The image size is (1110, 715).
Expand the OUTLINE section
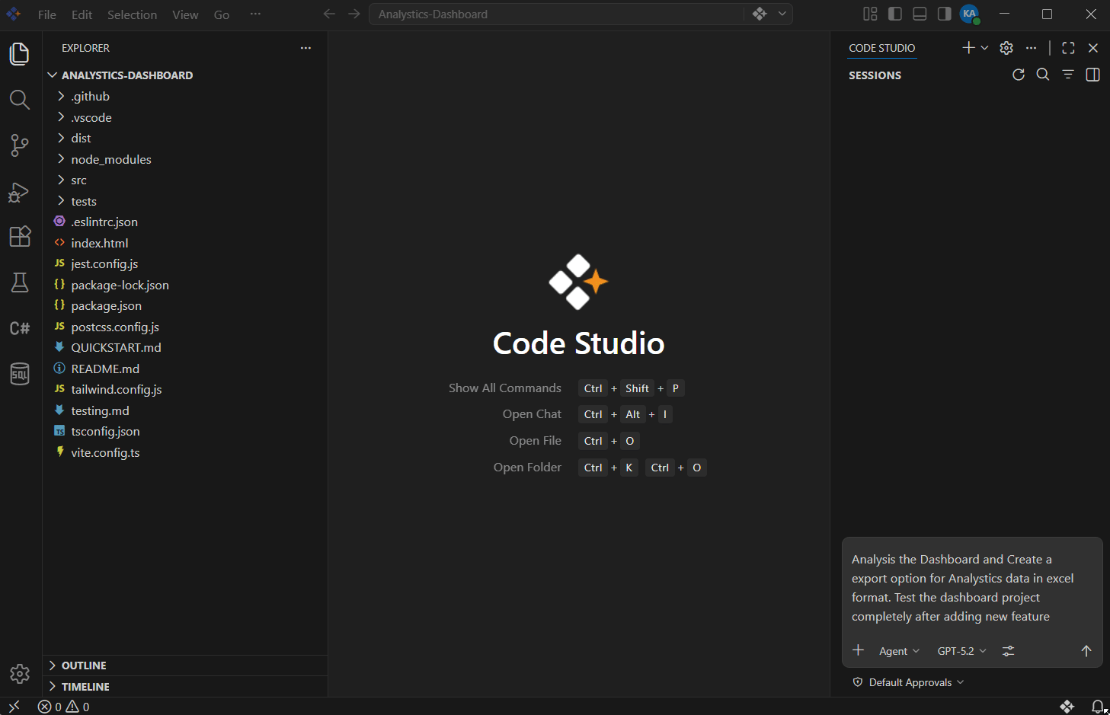(x=185, y=666)
